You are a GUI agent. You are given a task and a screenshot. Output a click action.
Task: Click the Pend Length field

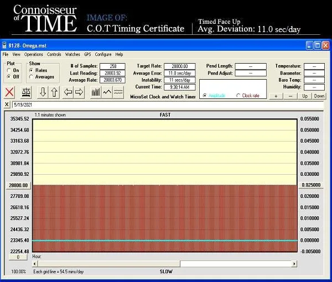tap(251, 66)
